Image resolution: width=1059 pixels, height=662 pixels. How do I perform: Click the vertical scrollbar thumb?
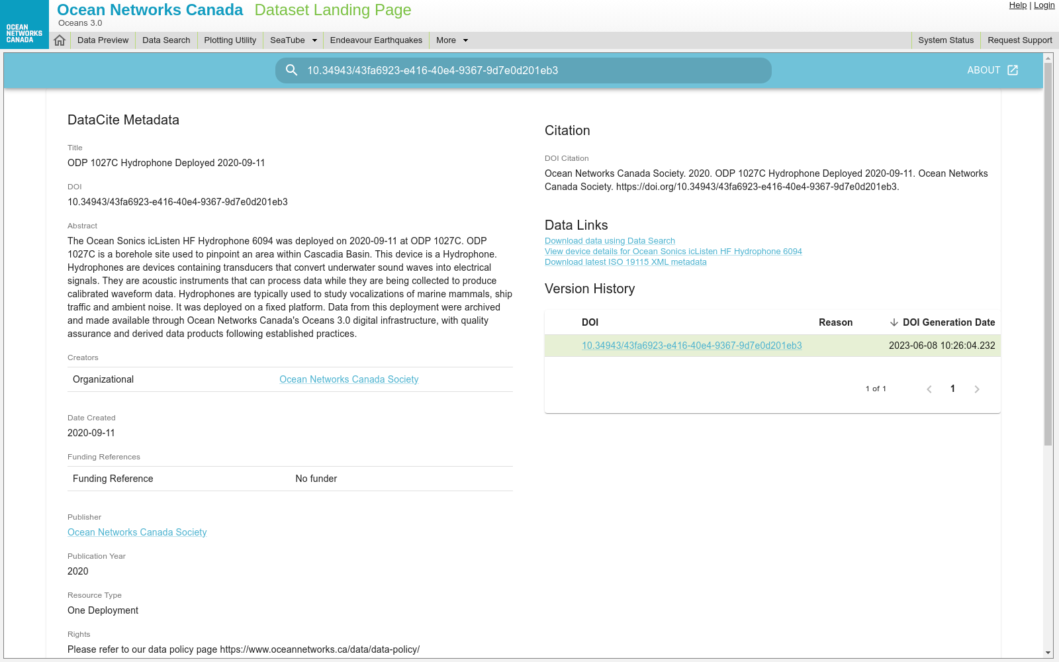(1048, 255)
